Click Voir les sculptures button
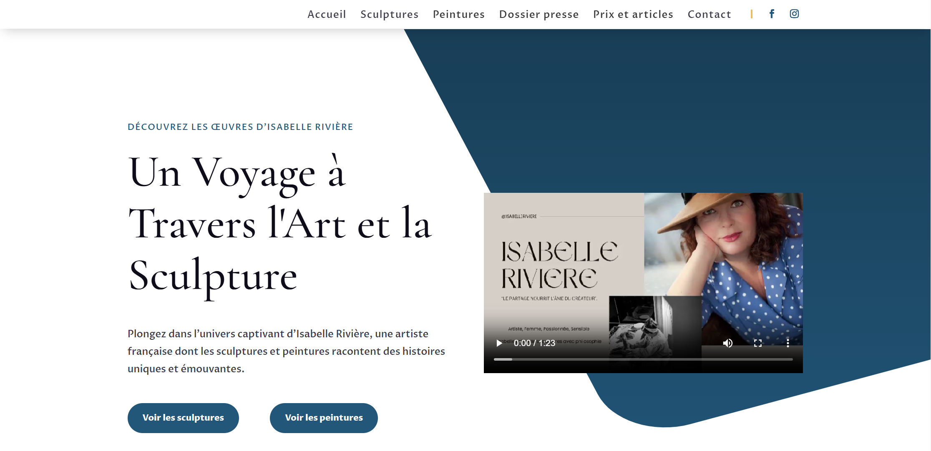Viewport: 931px width, 451px height. click(x=183, y=418)
